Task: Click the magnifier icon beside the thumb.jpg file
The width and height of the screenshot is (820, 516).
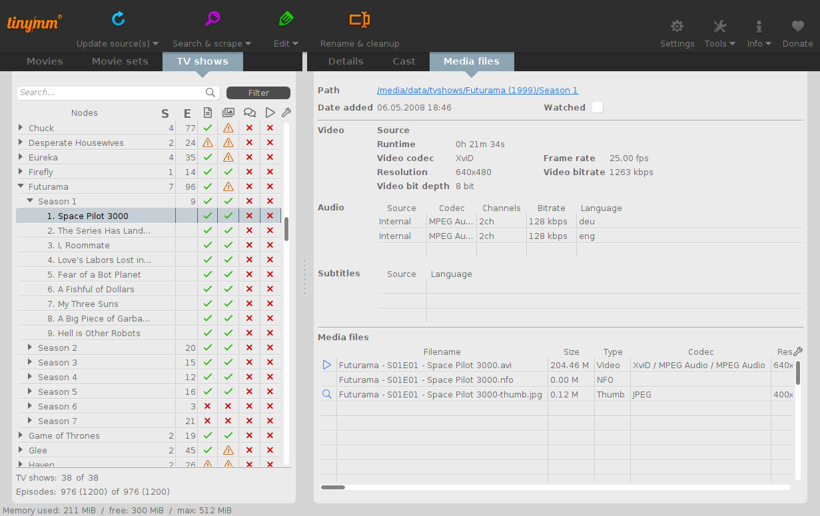Action: pos(327,394)
